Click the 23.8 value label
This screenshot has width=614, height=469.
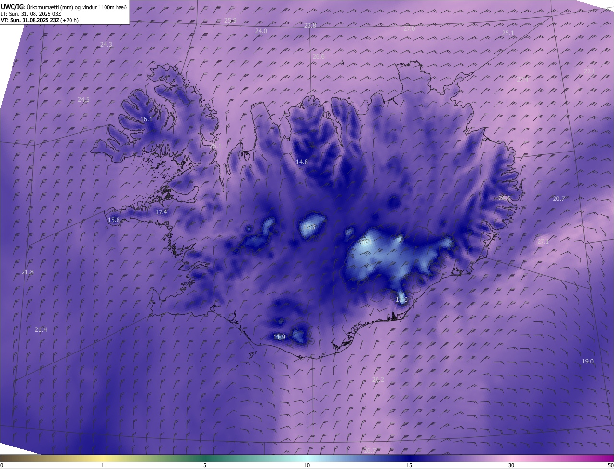[310, 25]
